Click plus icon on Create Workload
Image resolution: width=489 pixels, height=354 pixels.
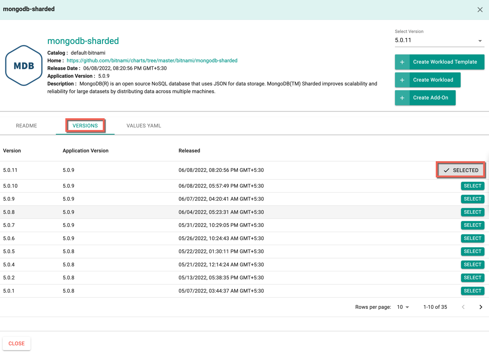[x=402, y=80]
